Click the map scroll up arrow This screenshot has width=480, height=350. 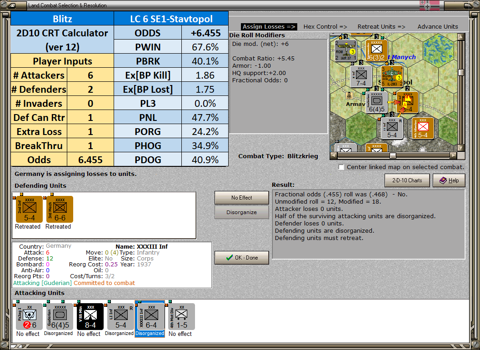pos(461,36)
